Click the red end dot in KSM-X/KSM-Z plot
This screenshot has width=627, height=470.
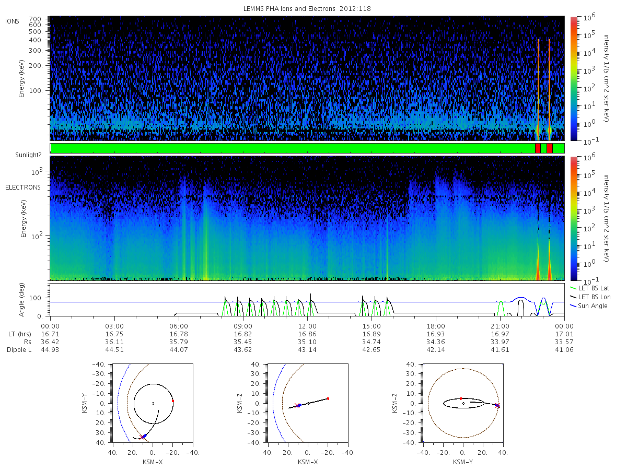click(x=328, y=398)
